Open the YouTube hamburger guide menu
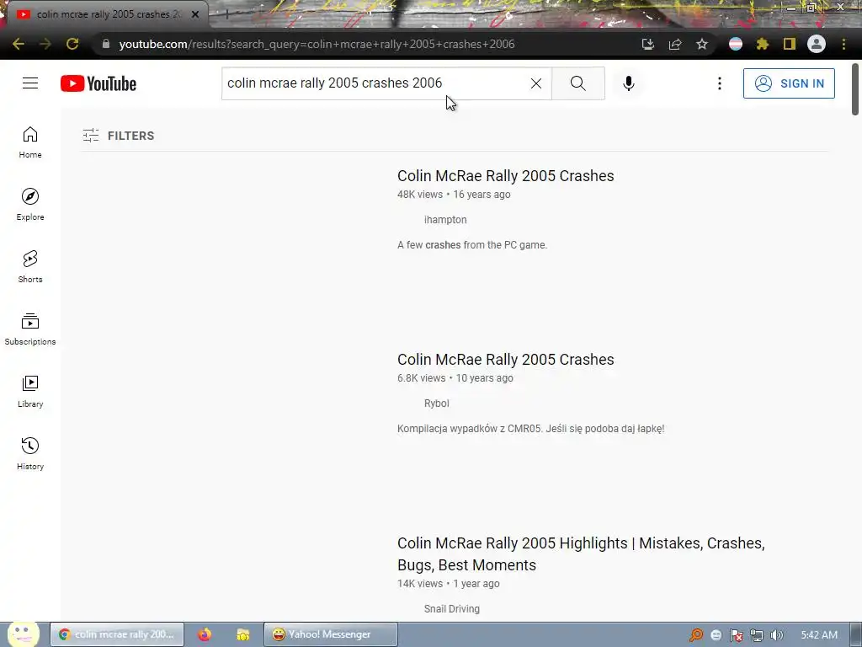 [30, 83]
